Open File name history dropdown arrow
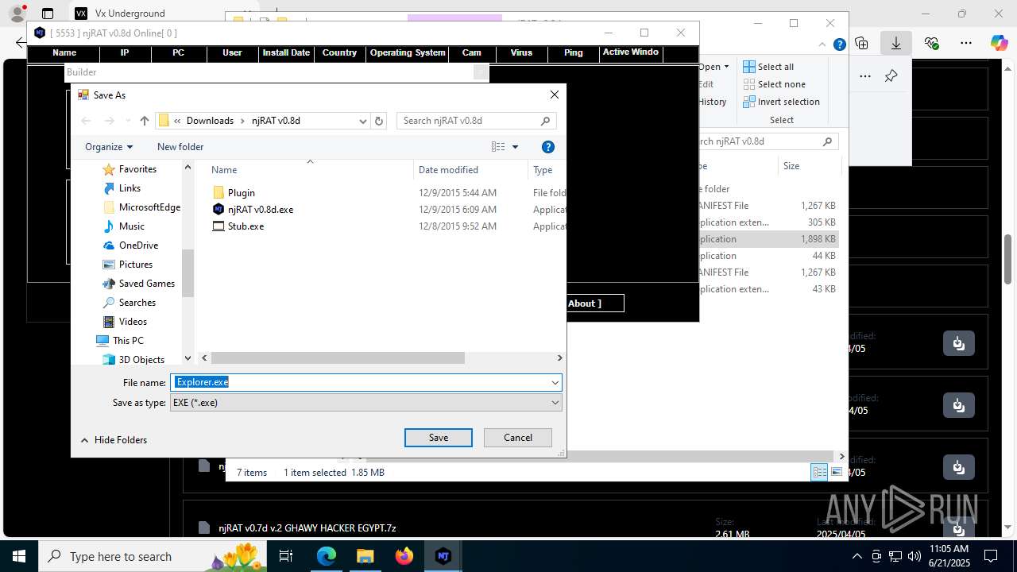 (555, 382)
